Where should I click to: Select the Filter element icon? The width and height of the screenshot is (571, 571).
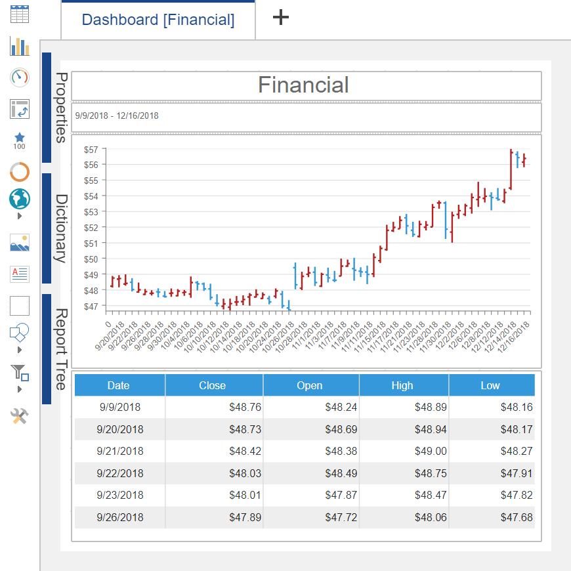click(x=20, y=373)
